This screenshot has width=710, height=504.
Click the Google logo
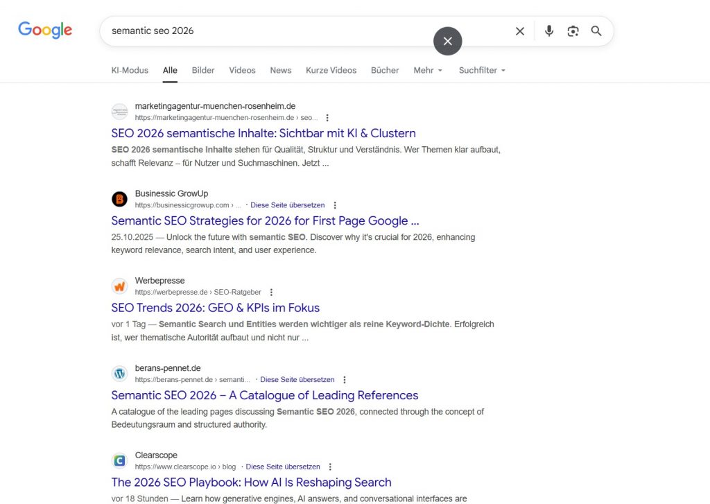(45, 30)
